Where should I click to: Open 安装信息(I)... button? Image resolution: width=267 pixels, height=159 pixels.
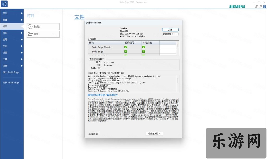[170, 34]
